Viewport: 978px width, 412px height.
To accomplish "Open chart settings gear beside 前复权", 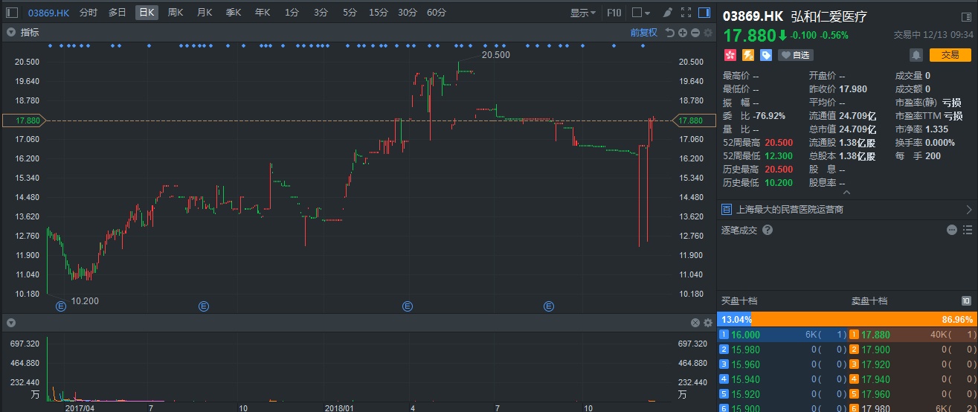I will [x=707, y=32].
